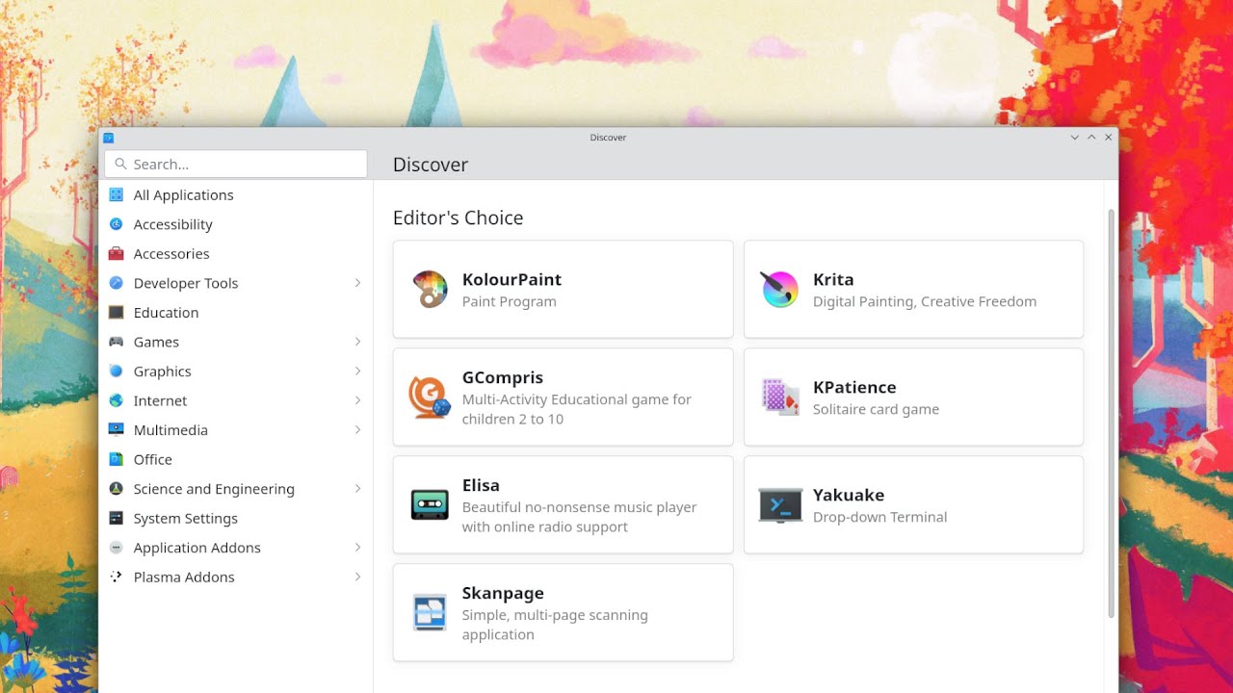This screenshot has height=693, width=1233.
Task: Open the Office category
Action: pos(236,459)
